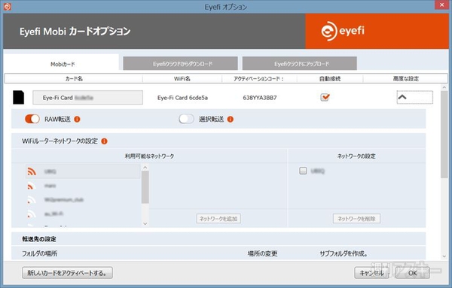The height and width of the screenshot is (288, 452).
Task: Open info for WiFiルーターネットワークの設定
Action: click(x=105, y=141)
